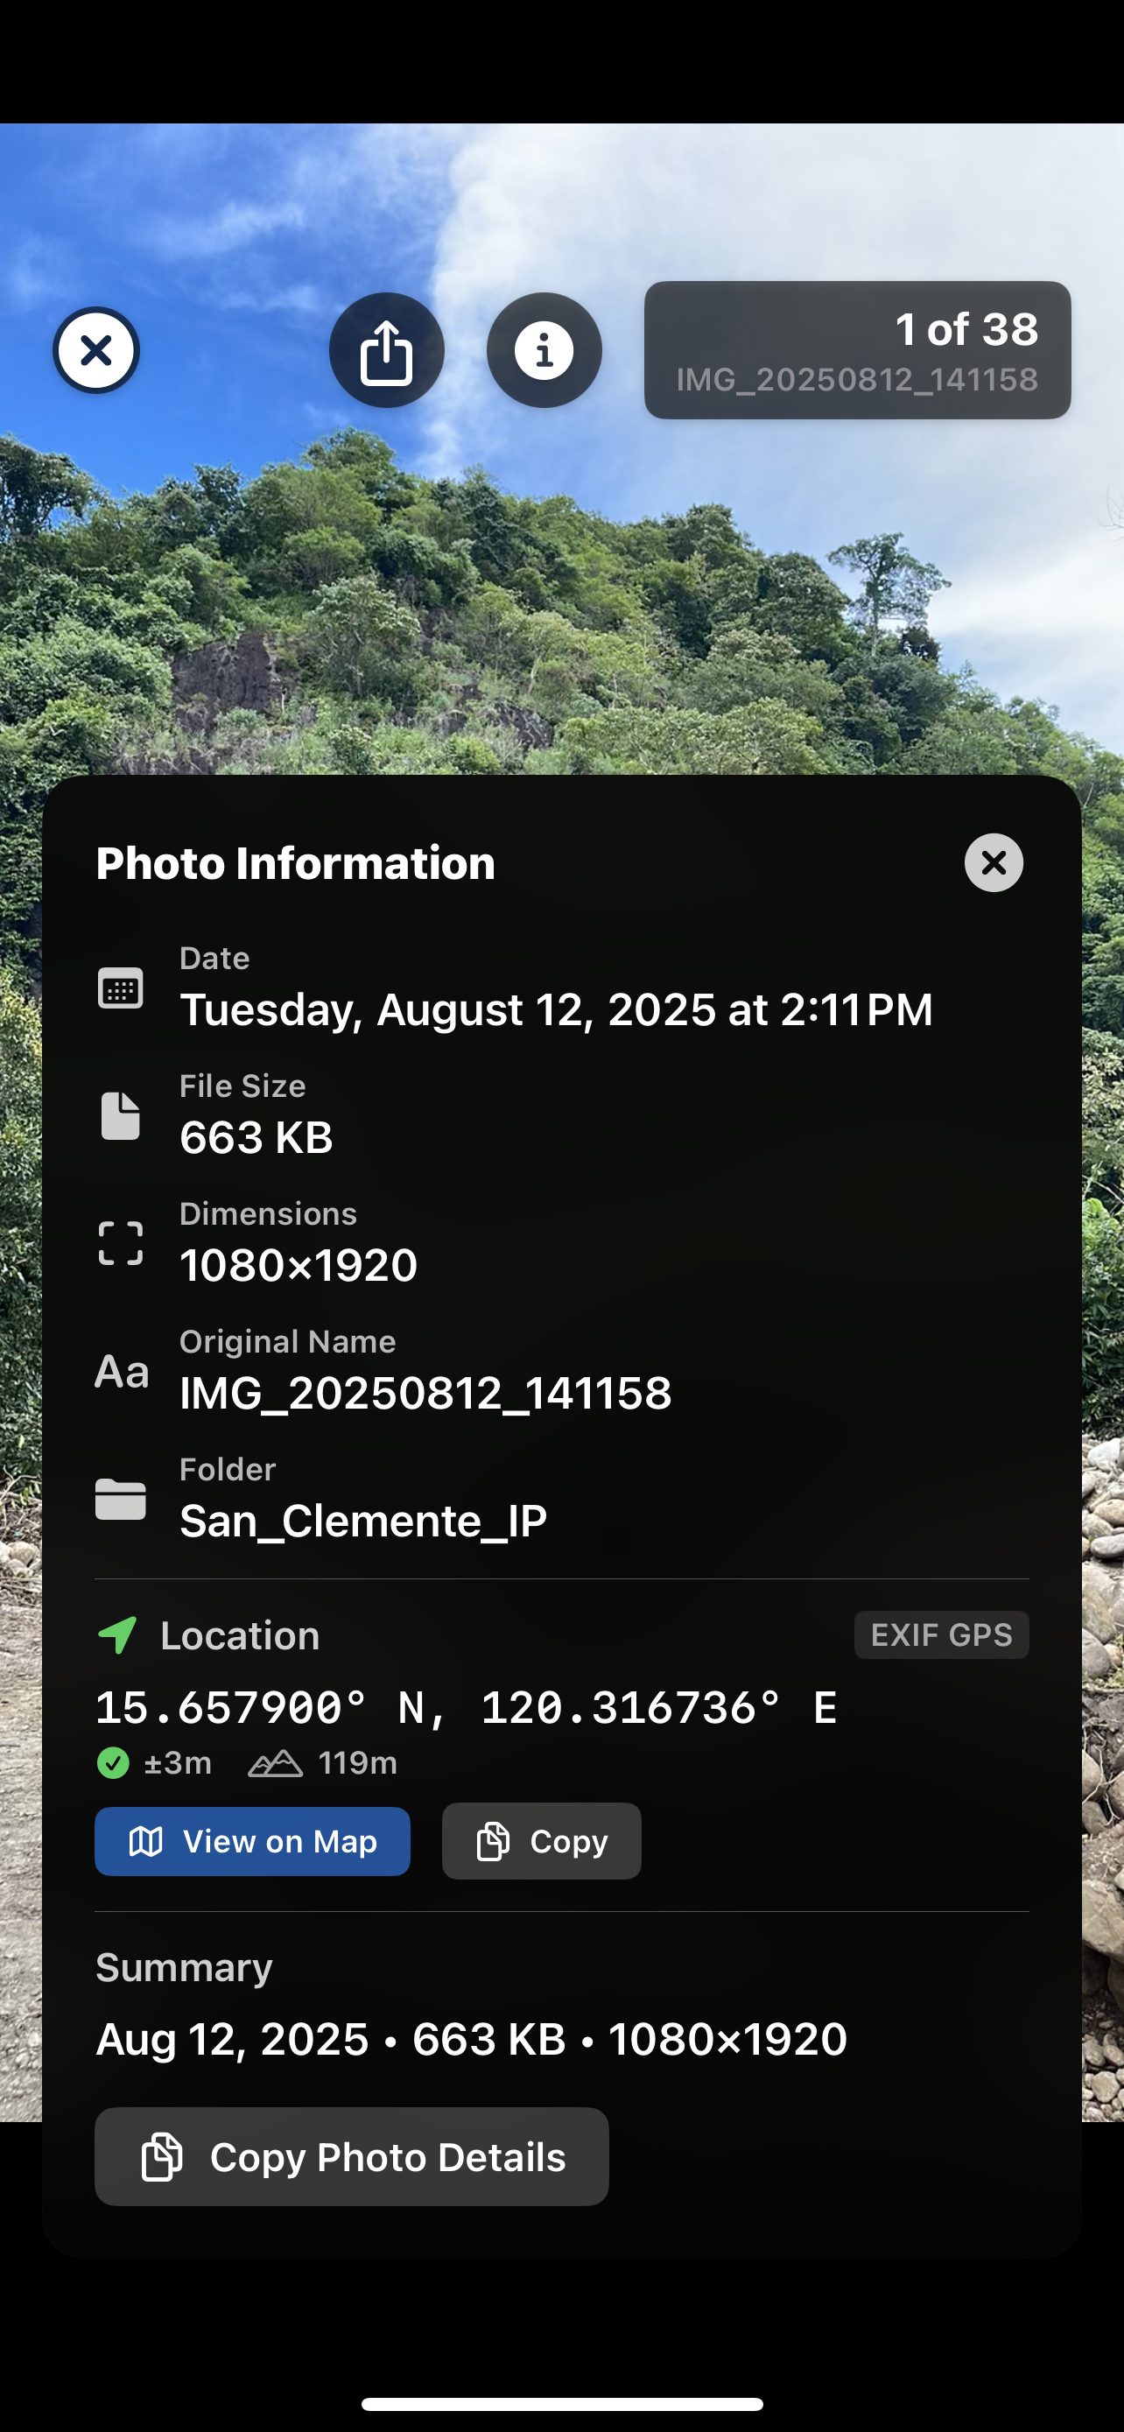1124x2432 pixels.
Task: Tap the folder icon beside San_Clemente_IP
Action: 121,1500
